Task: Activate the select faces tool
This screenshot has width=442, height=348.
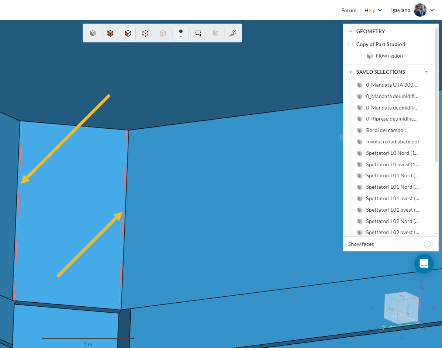Action: click(128, 33)
